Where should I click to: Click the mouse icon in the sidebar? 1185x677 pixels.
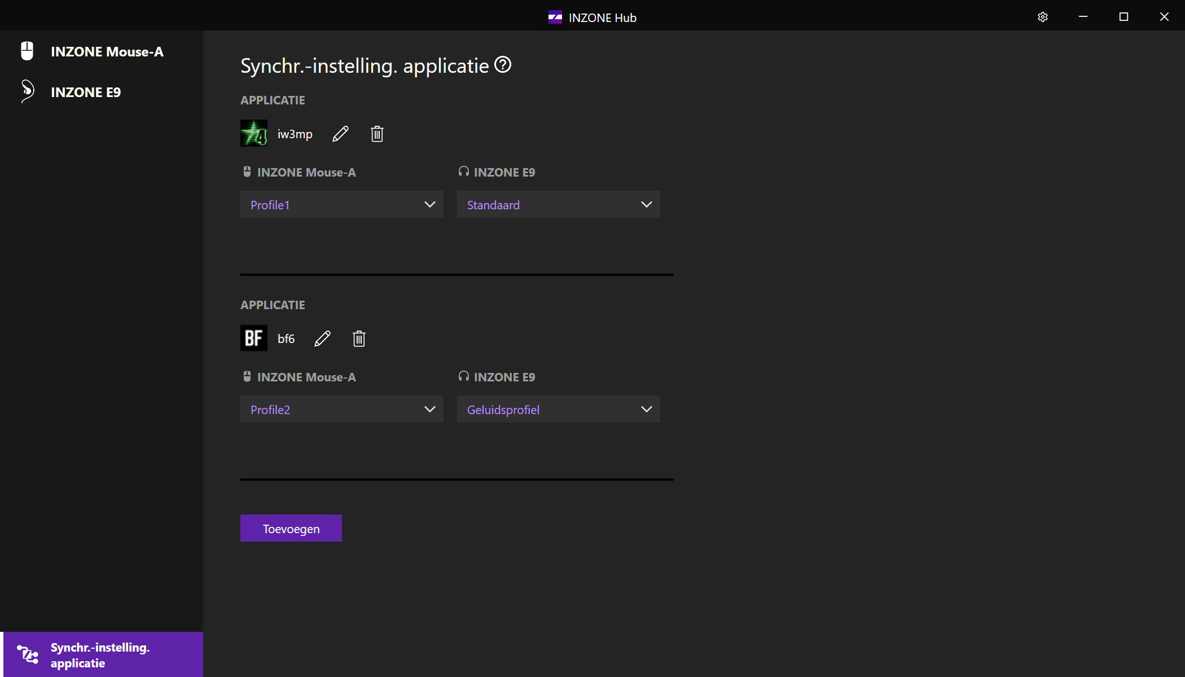coord(27,51)
